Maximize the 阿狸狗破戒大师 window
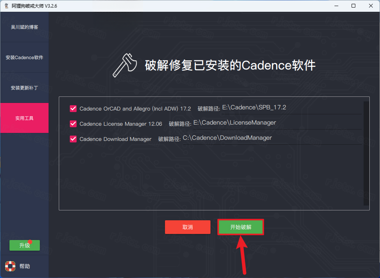380x278 pixels. point(353,6)
